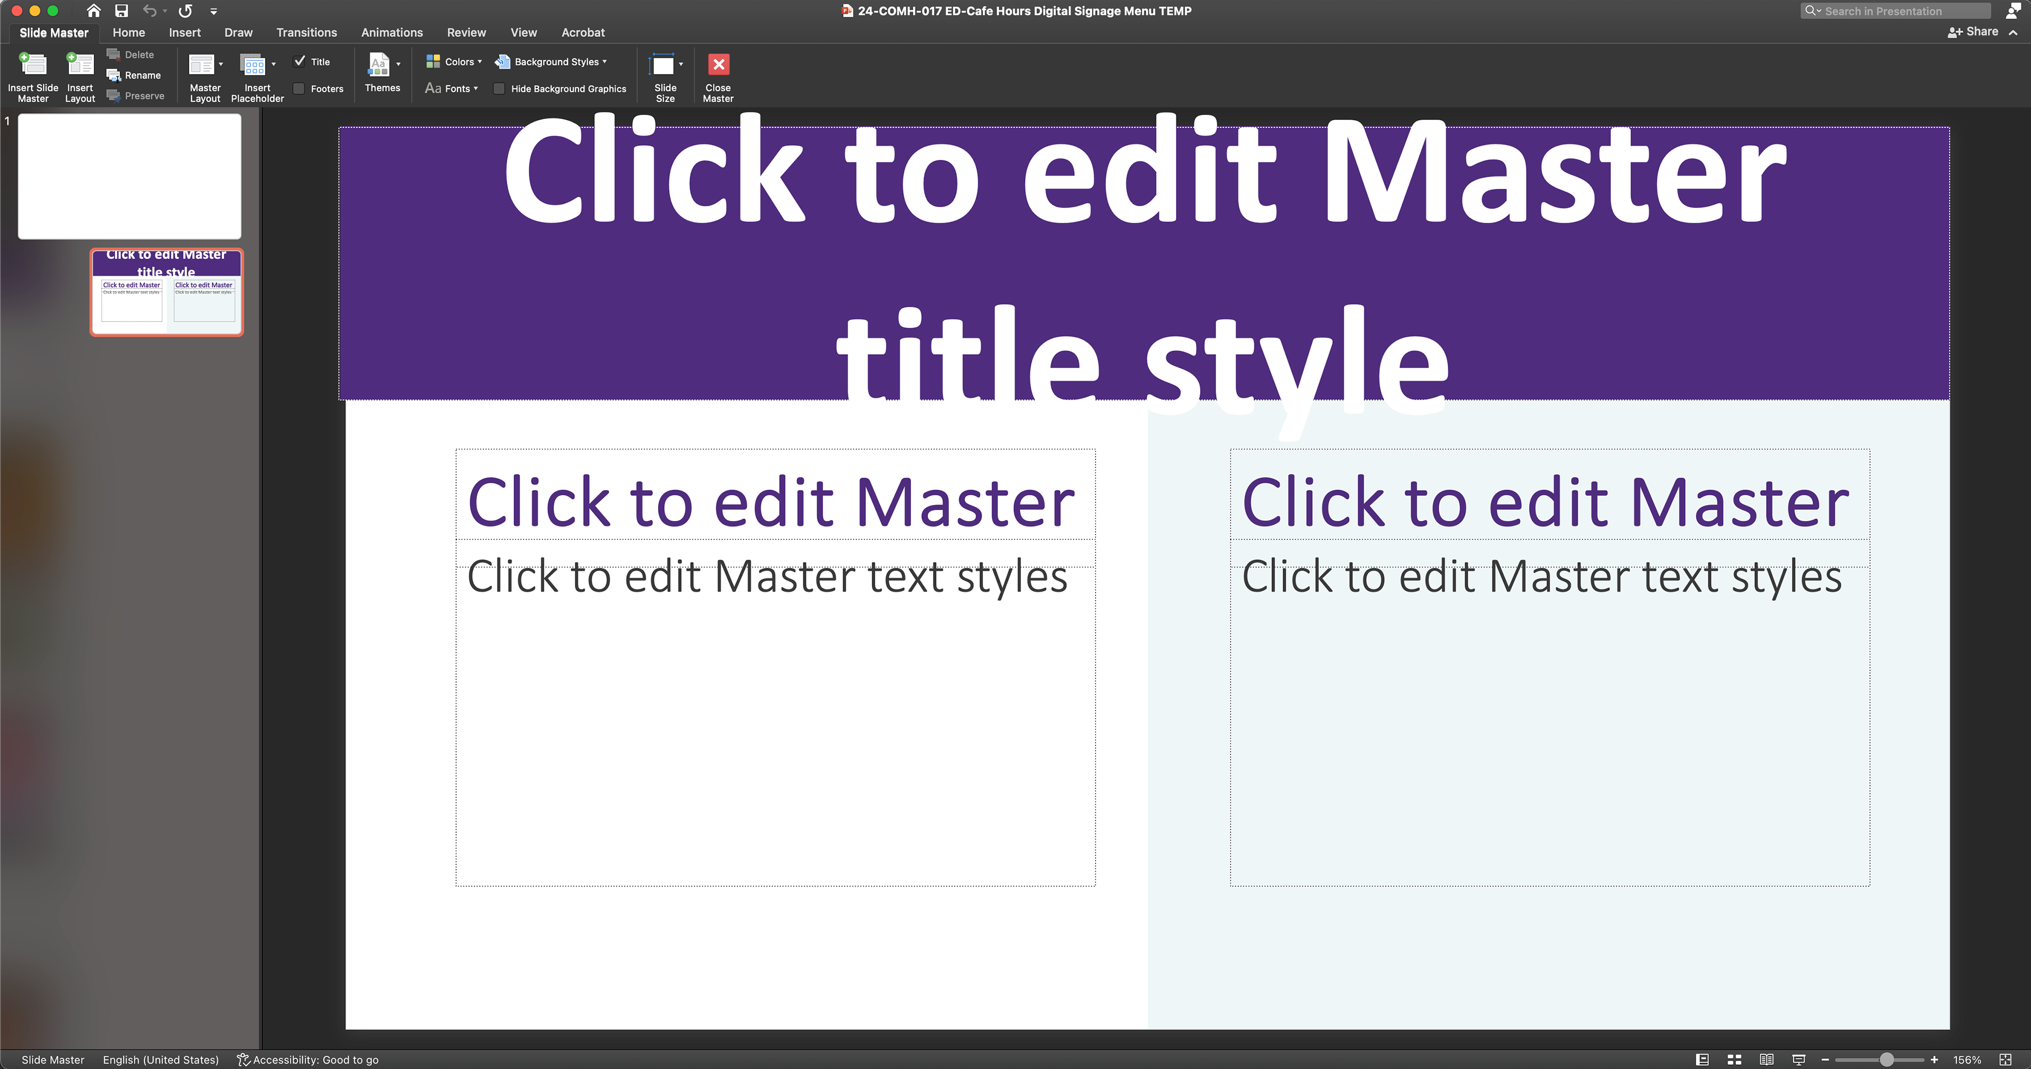Click left purple 'Click to edit Master' heading
The width and height of the screenshot is (2031, 1069).
771,502
